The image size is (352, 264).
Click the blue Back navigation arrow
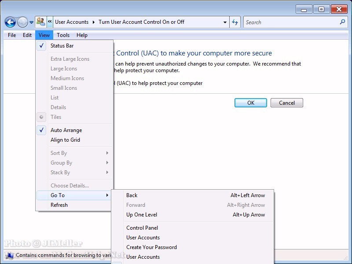coord(10,22)
